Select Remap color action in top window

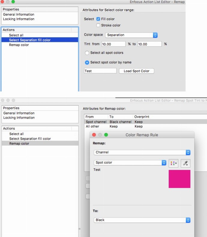pyautogui.click(x=40, y=45)
